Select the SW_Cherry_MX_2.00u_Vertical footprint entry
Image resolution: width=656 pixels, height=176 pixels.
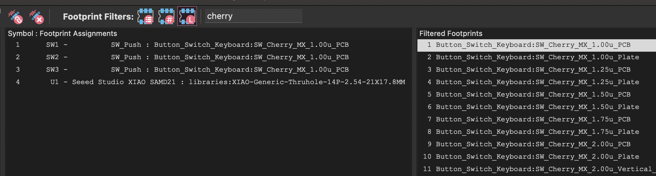tap(544, 169)
